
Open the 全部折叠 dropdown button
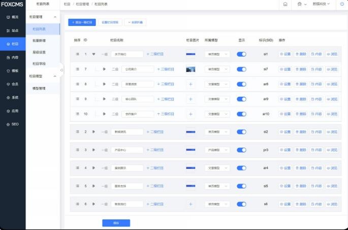[135, 22]
